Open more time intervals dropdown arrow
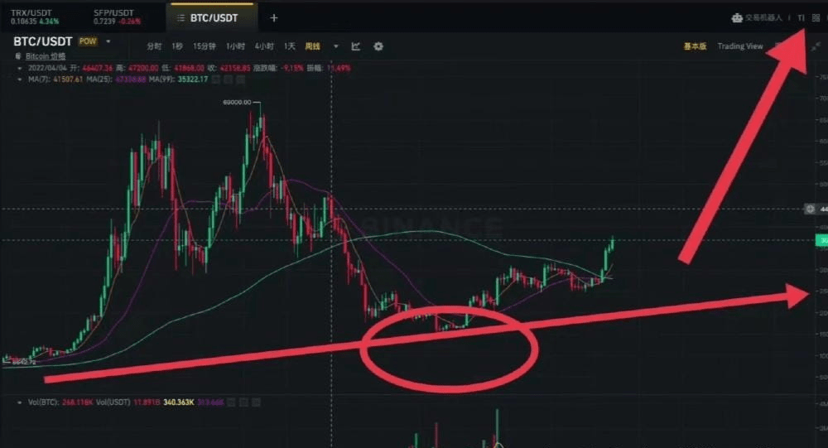The image size is (828, 448). 336,46
